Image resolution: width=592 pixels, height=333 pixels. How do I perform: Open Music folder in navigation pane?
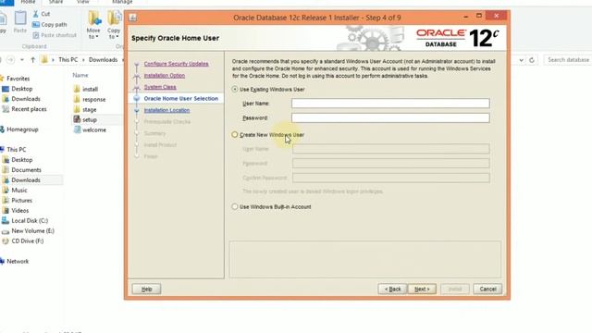click(x=18, y=191)
